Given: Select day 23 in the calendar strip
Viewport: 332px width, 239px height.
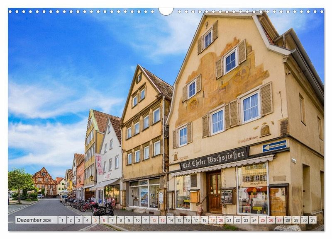Looking at the screenshot, I should pyautogui.click(x=246, y=220).
